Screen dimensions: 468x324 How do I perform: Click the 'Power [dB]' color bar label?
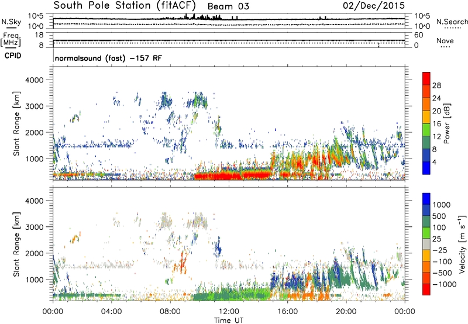[x=446, y=123]
